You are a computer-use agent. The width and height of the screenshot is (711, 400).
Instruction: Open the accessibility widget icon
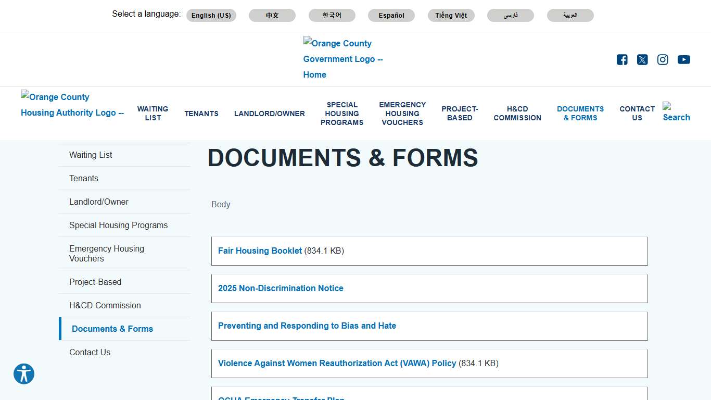coord(23,374)
